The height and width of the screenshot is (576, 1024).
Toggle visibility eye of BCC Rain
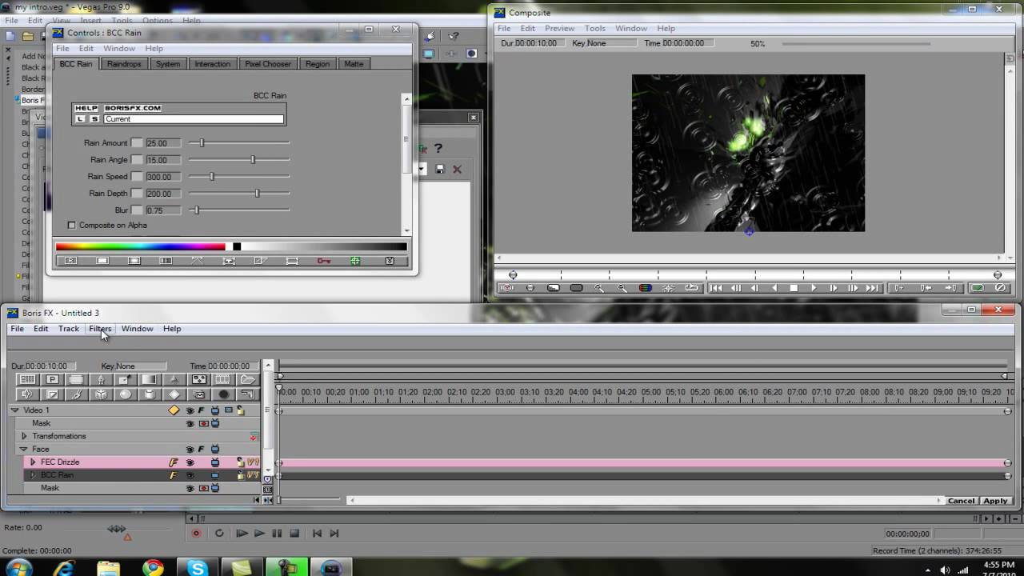pyautogui.click(x=190, y=475)
